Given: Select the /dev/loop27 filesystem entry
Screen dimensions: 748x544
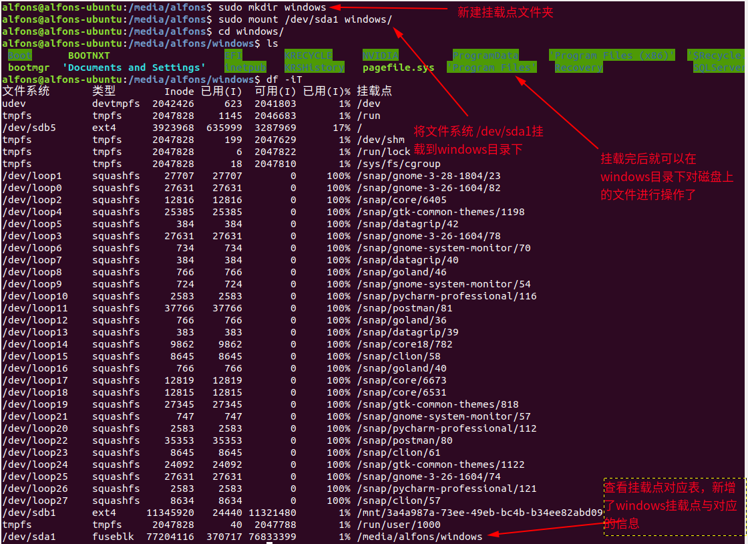Looking at the screenshot, I should coord(35,501).
